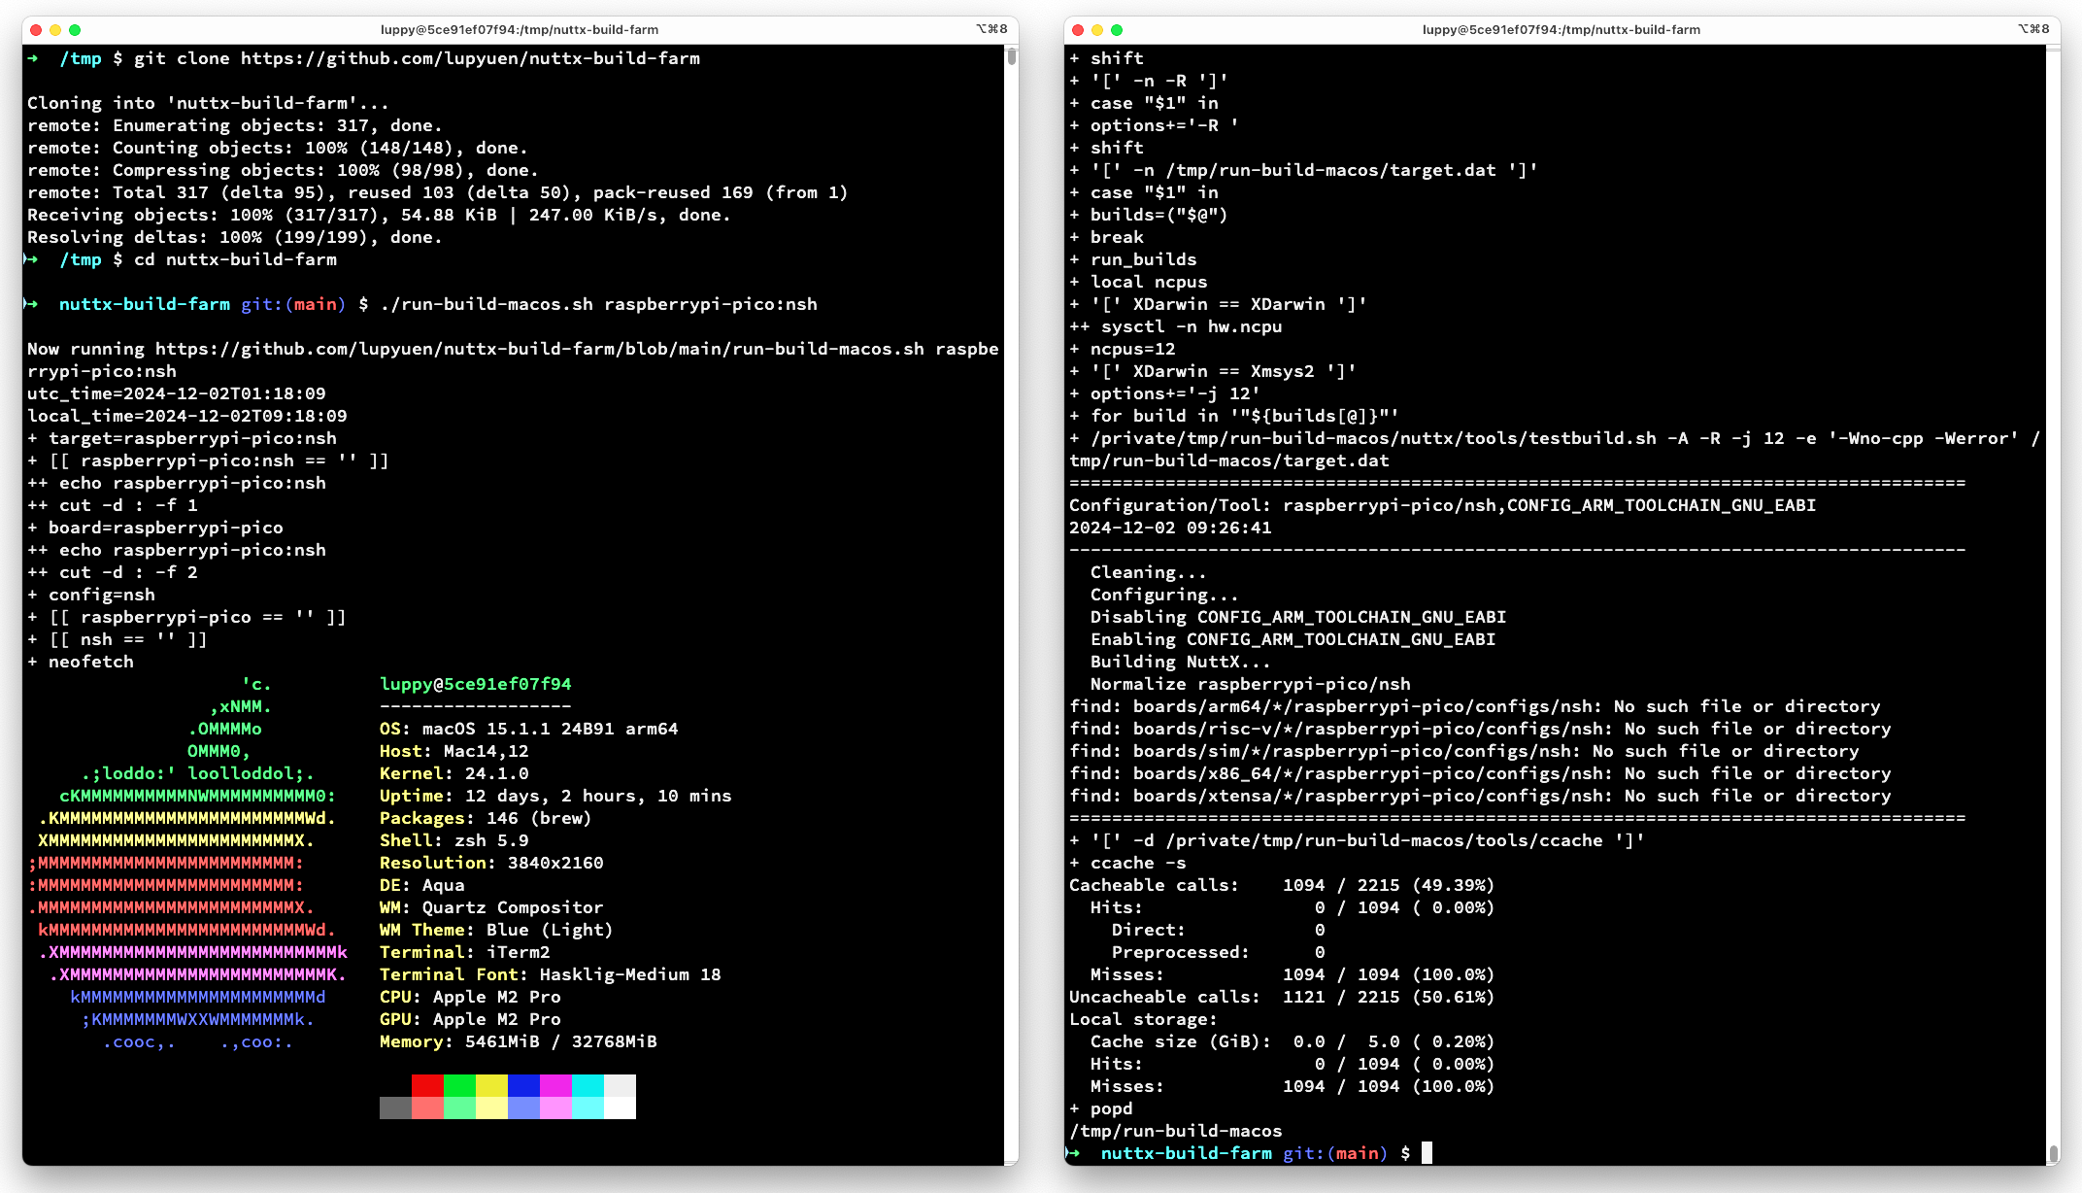The image size is (2082, 1193).
Task: Click the 'Packages: 146 (brew)' line
Action: [x=486, y=818]
